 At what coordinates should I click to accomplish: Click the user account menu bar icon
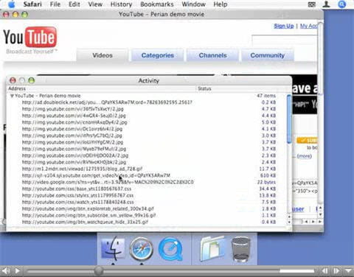pos(326,4)
